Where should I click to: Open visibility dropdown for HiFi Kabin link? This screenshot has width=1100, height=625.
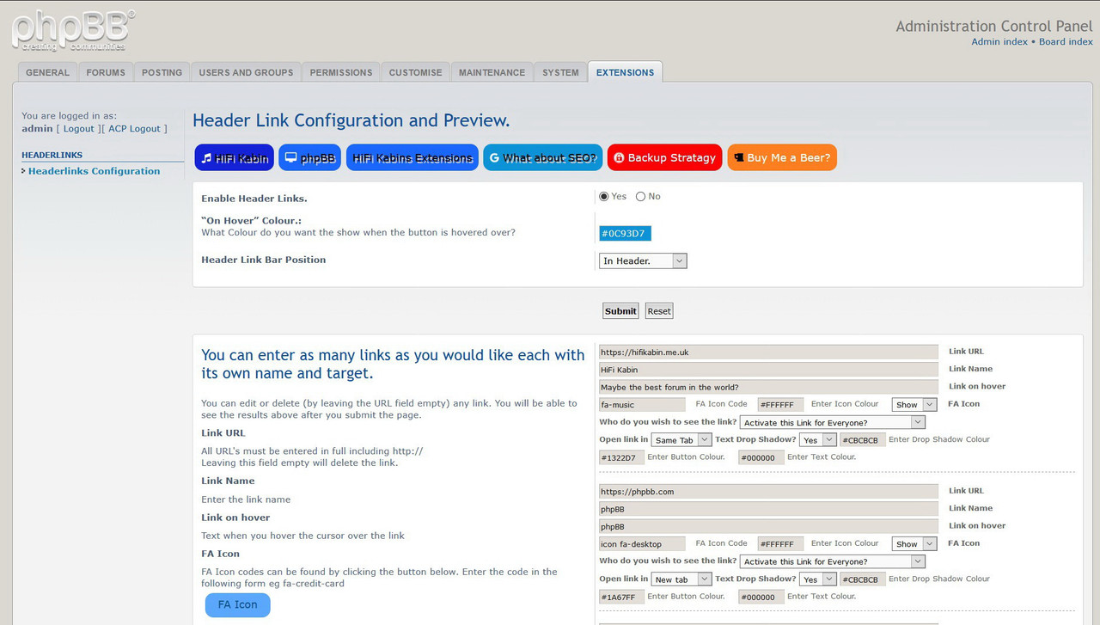pyautogui.click(x=832, y=422)
